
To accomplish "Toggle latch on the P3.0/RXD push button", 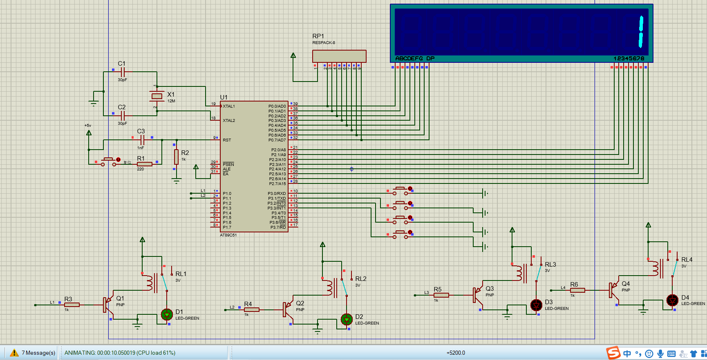I will click(x=410, y=188).
